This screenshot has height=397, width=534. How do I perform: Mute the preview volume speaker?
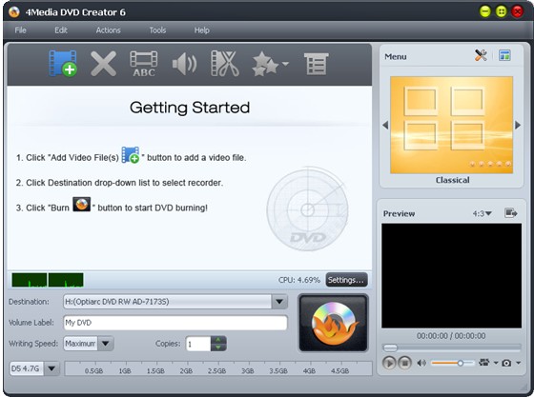[421, 363]
